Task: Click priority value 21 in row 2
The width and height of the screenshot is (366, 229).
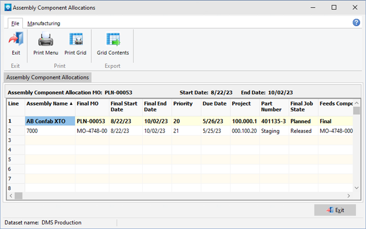Action: pyautogui.click(x=186, y=131)
